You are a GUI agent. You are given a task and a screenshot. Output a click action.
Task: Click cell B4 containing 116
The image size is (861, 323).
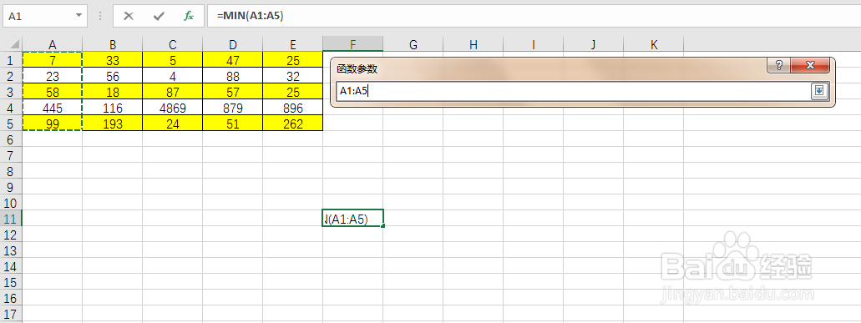point(113,108)
